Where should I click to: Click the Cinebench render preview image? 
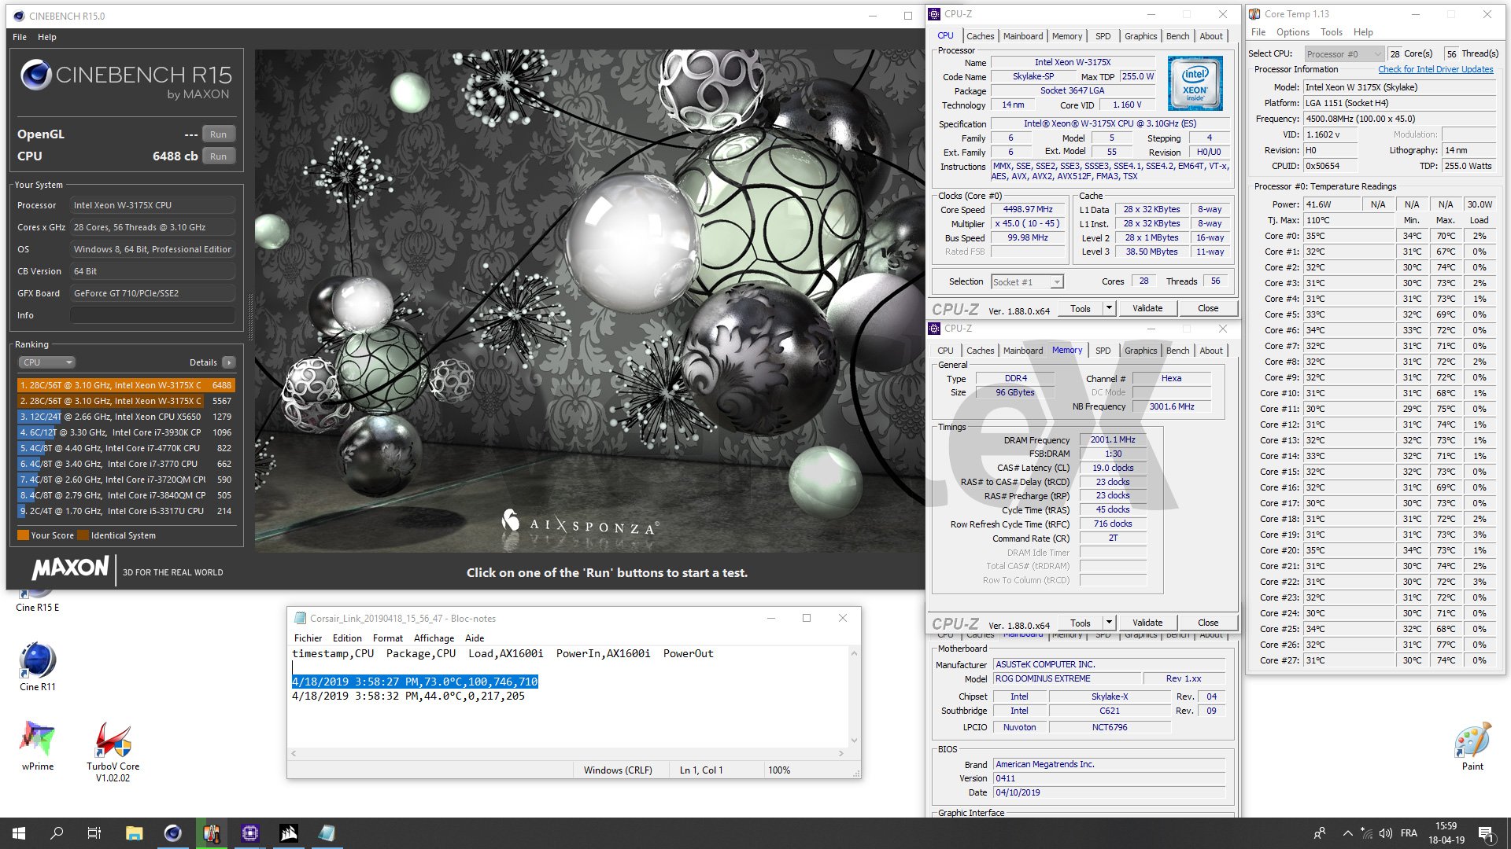pyautogui.click(x=589, y=301)
